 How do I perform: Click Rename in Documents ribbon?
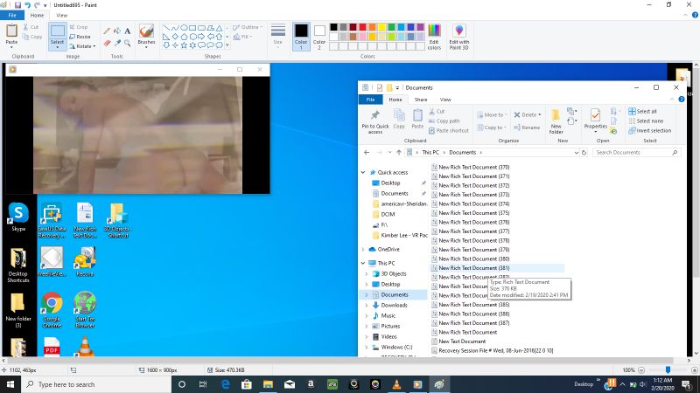pyautogui.click(x=527, y=128)
